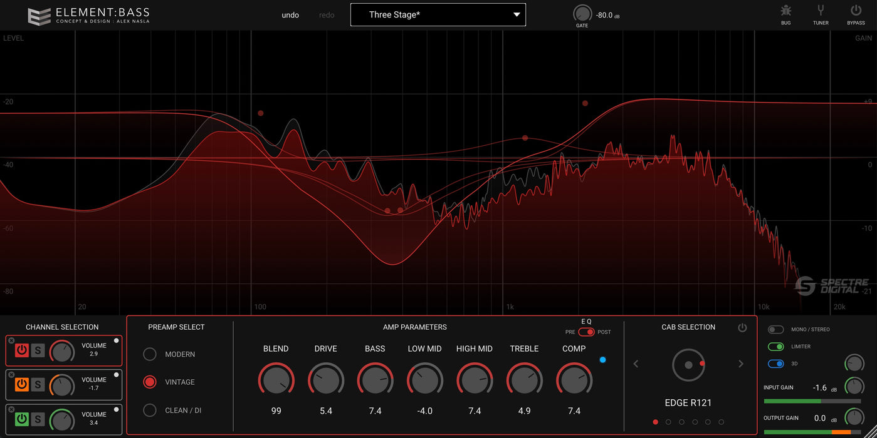Click the previous cab arrow
The width and height of the screenshot is (877, 438).
coord(636,364)
